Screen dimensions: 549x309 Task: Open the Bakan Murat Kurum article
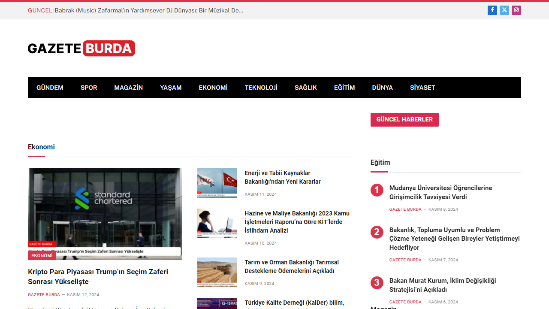point(442,285)
